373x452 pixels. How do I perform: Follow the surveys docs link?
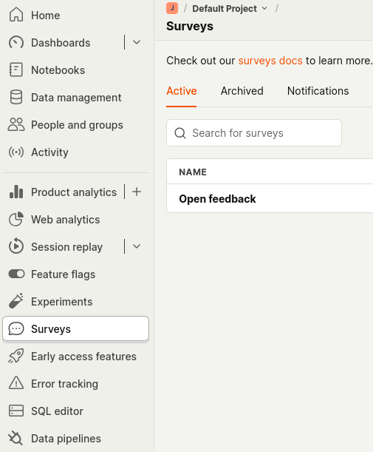pyautogui.click(x=270, y=61)
